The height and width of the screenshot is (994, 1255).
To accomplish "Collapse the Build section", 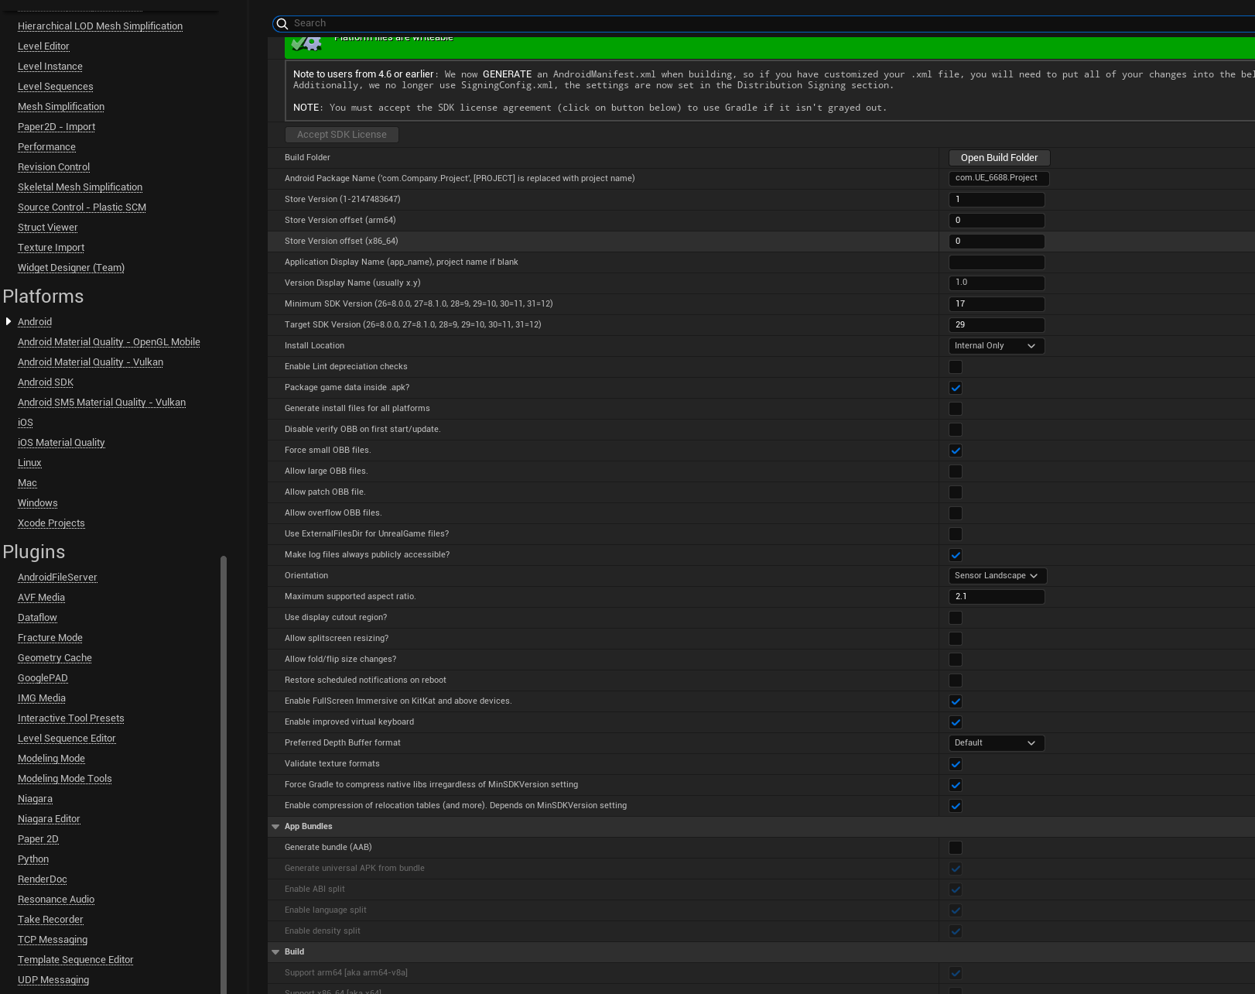I will click(x=275, y=951).
